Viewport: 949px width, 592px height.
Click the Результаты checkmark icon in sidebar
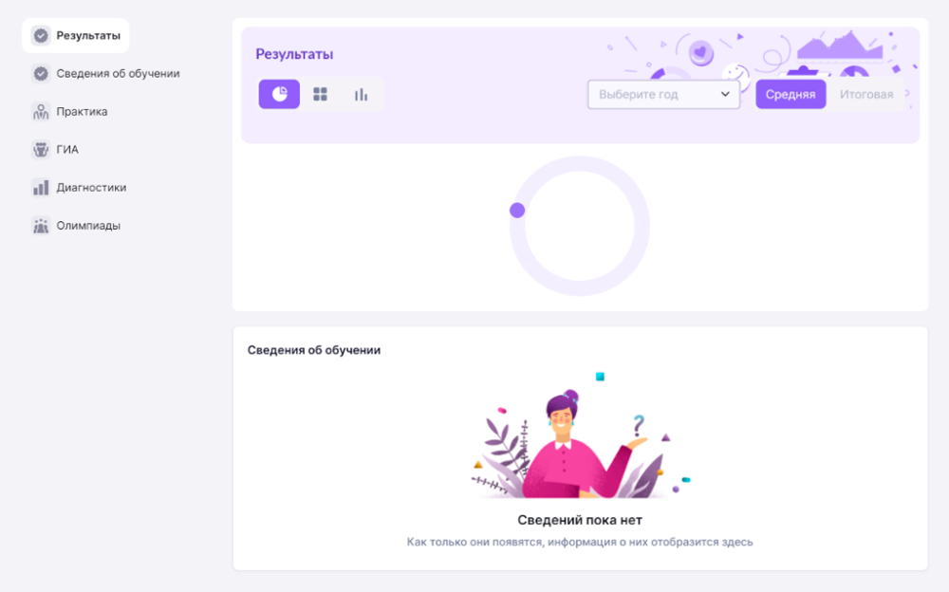[41, 36]
